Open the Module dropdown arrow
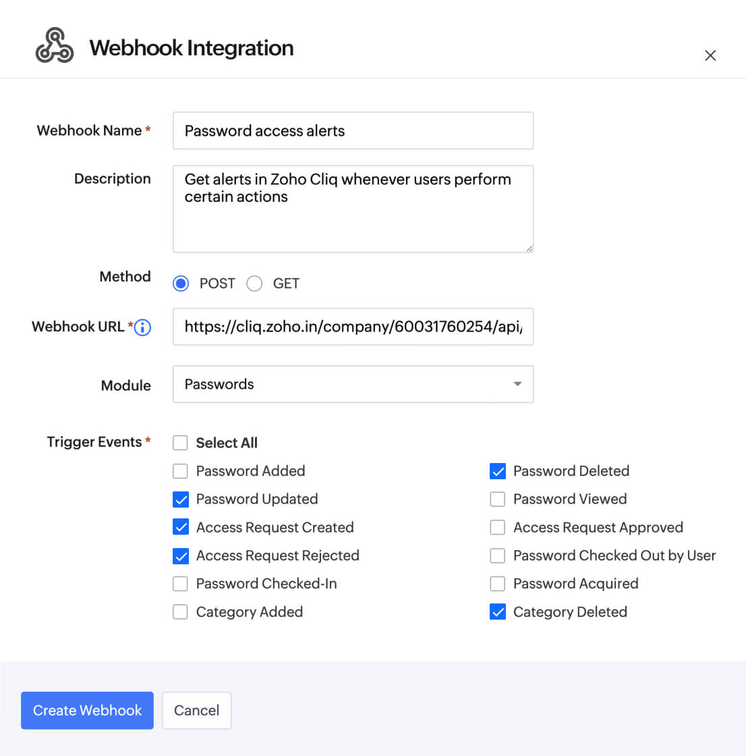 click(517, 384)
